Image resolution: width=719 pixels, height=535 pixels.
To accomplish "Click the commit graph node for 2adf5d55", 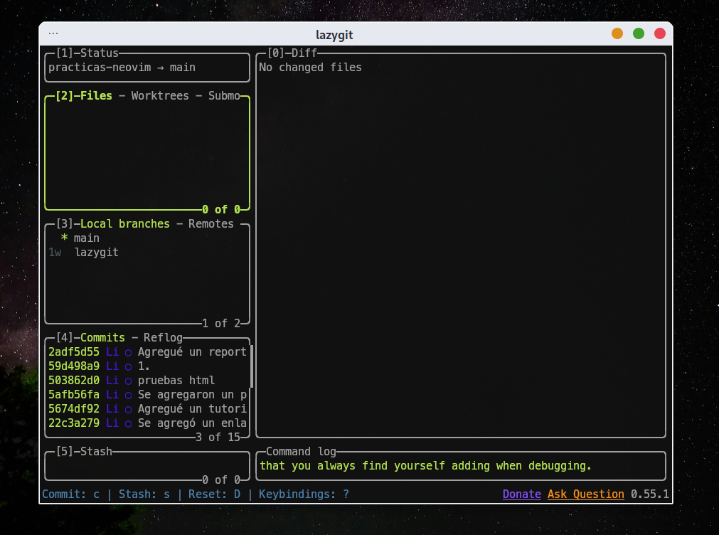I will click(x=128, y=352).
